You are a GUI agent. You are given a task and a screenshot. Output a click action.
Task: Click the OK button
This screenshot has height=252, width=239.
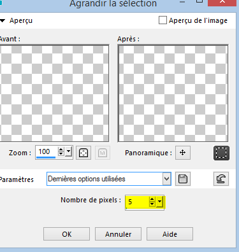66,234
